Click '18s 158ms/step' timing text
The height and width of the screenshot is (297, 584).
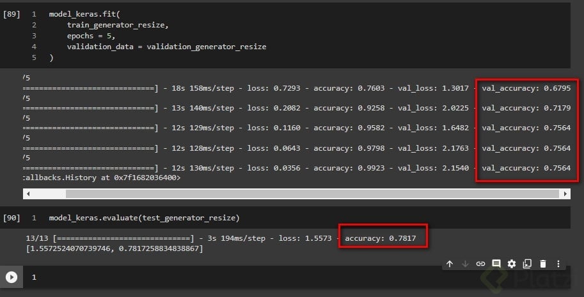tap(203, 89)
